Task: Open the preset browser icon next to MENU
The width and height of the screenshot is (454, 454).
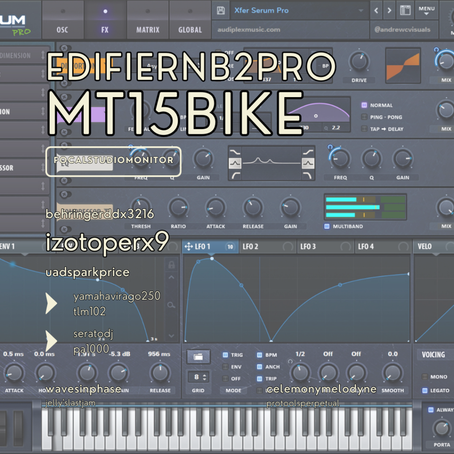Action: pos(405,11)
